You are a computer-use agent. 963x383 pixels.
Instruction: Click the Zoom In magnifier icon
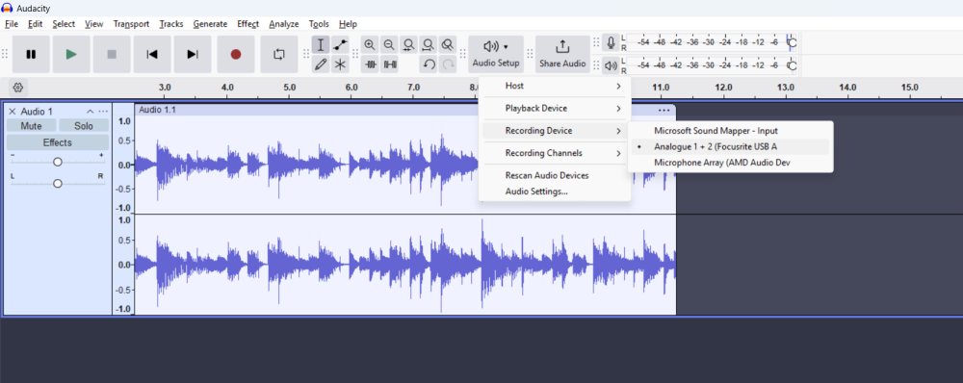pyautogui.click(x=369, y=45)
